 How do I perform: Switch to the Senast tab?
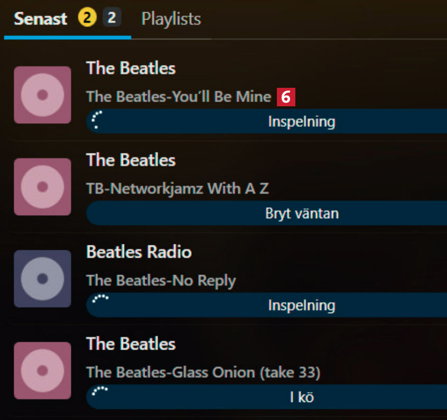tap(41, 19)
